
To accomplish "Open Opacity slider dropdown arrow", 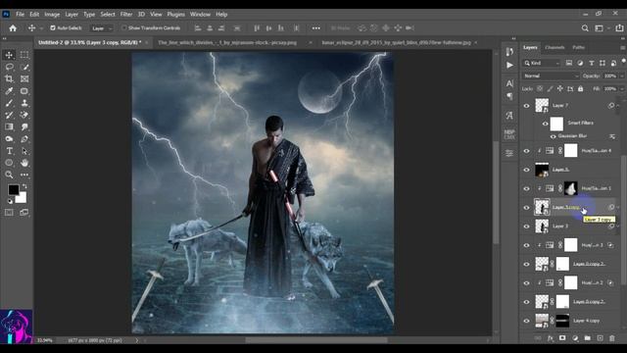I will click(621, 76).
